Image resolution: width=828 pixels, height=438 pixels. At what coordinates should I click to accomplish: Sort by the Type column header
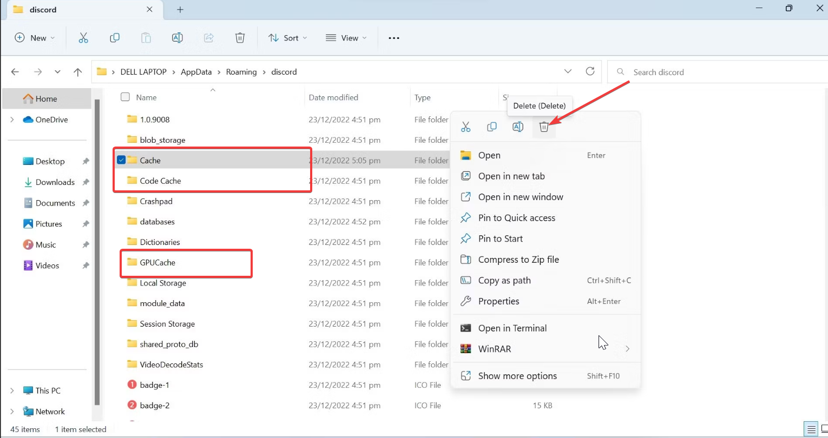tap(423, 97)
